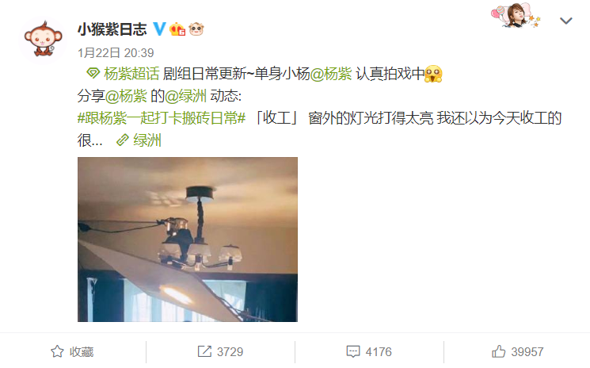
Task: Open the 绿洲 link after the ellipsis
Action: 147,140
